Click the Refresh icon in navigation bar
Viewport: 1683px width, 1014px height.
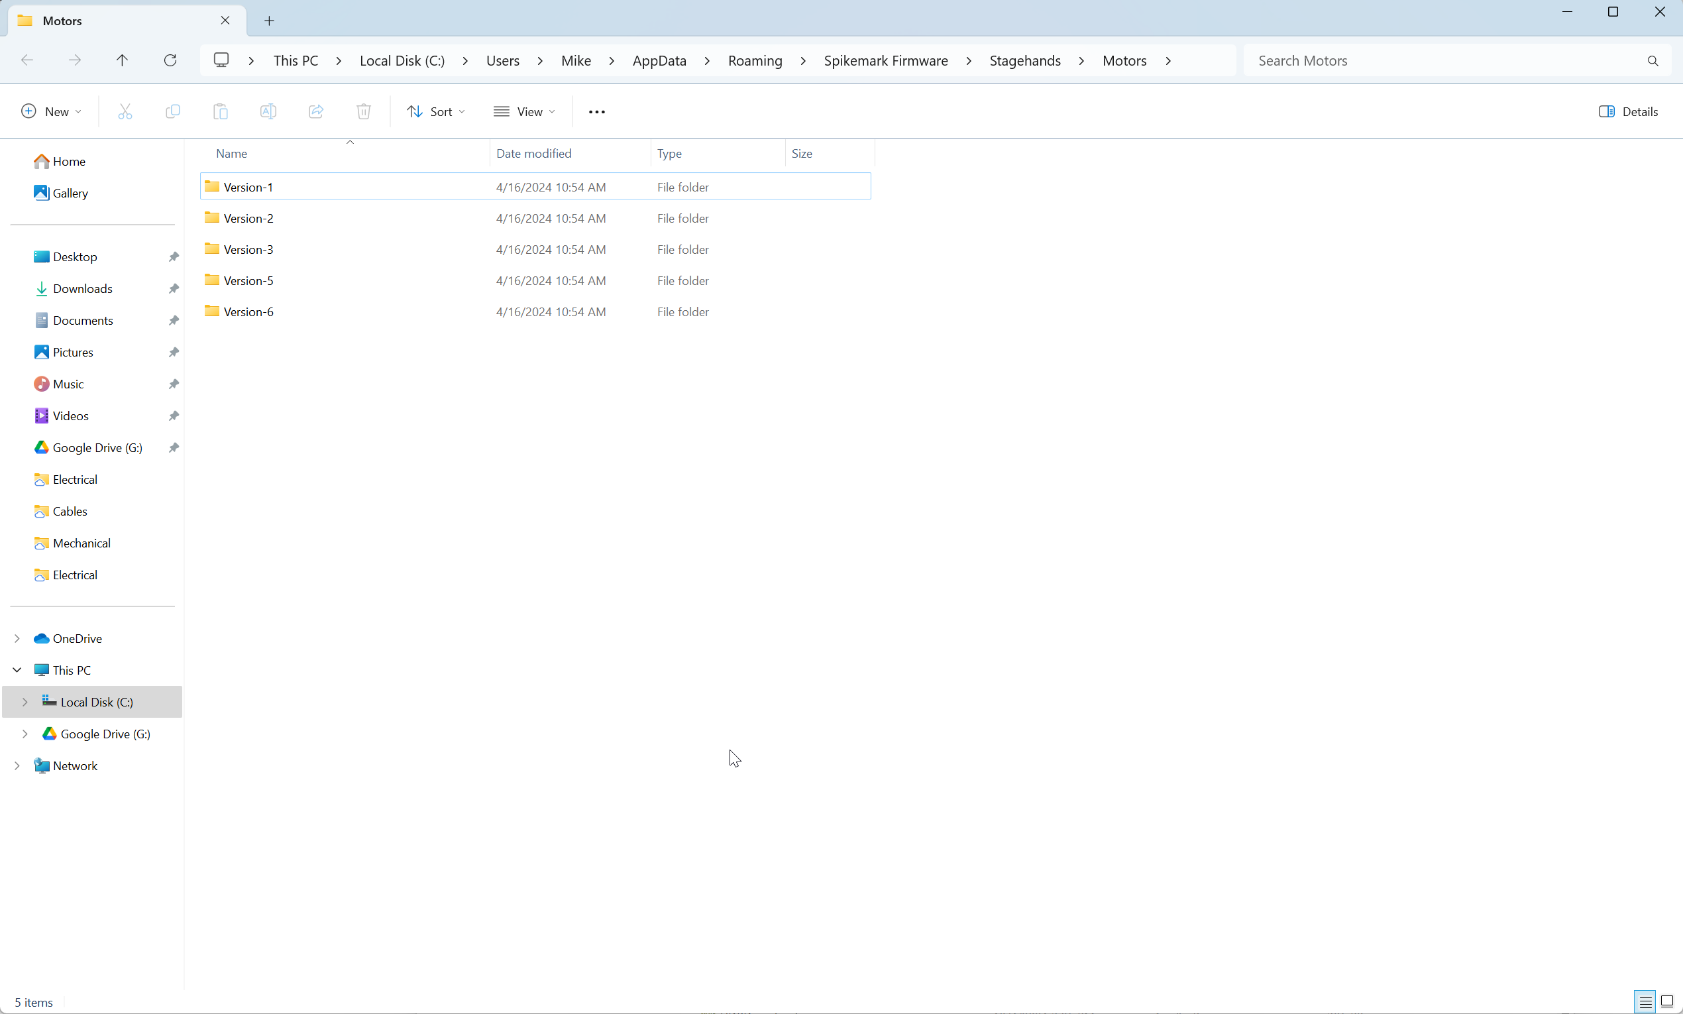[x=170, y=60]
